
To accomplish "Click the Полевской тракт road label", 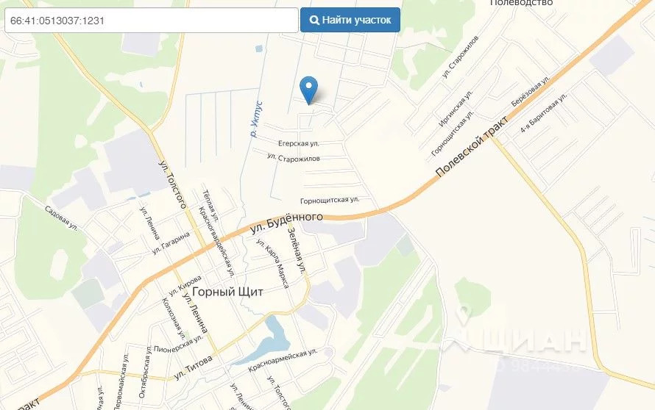I will pos(472,146).
